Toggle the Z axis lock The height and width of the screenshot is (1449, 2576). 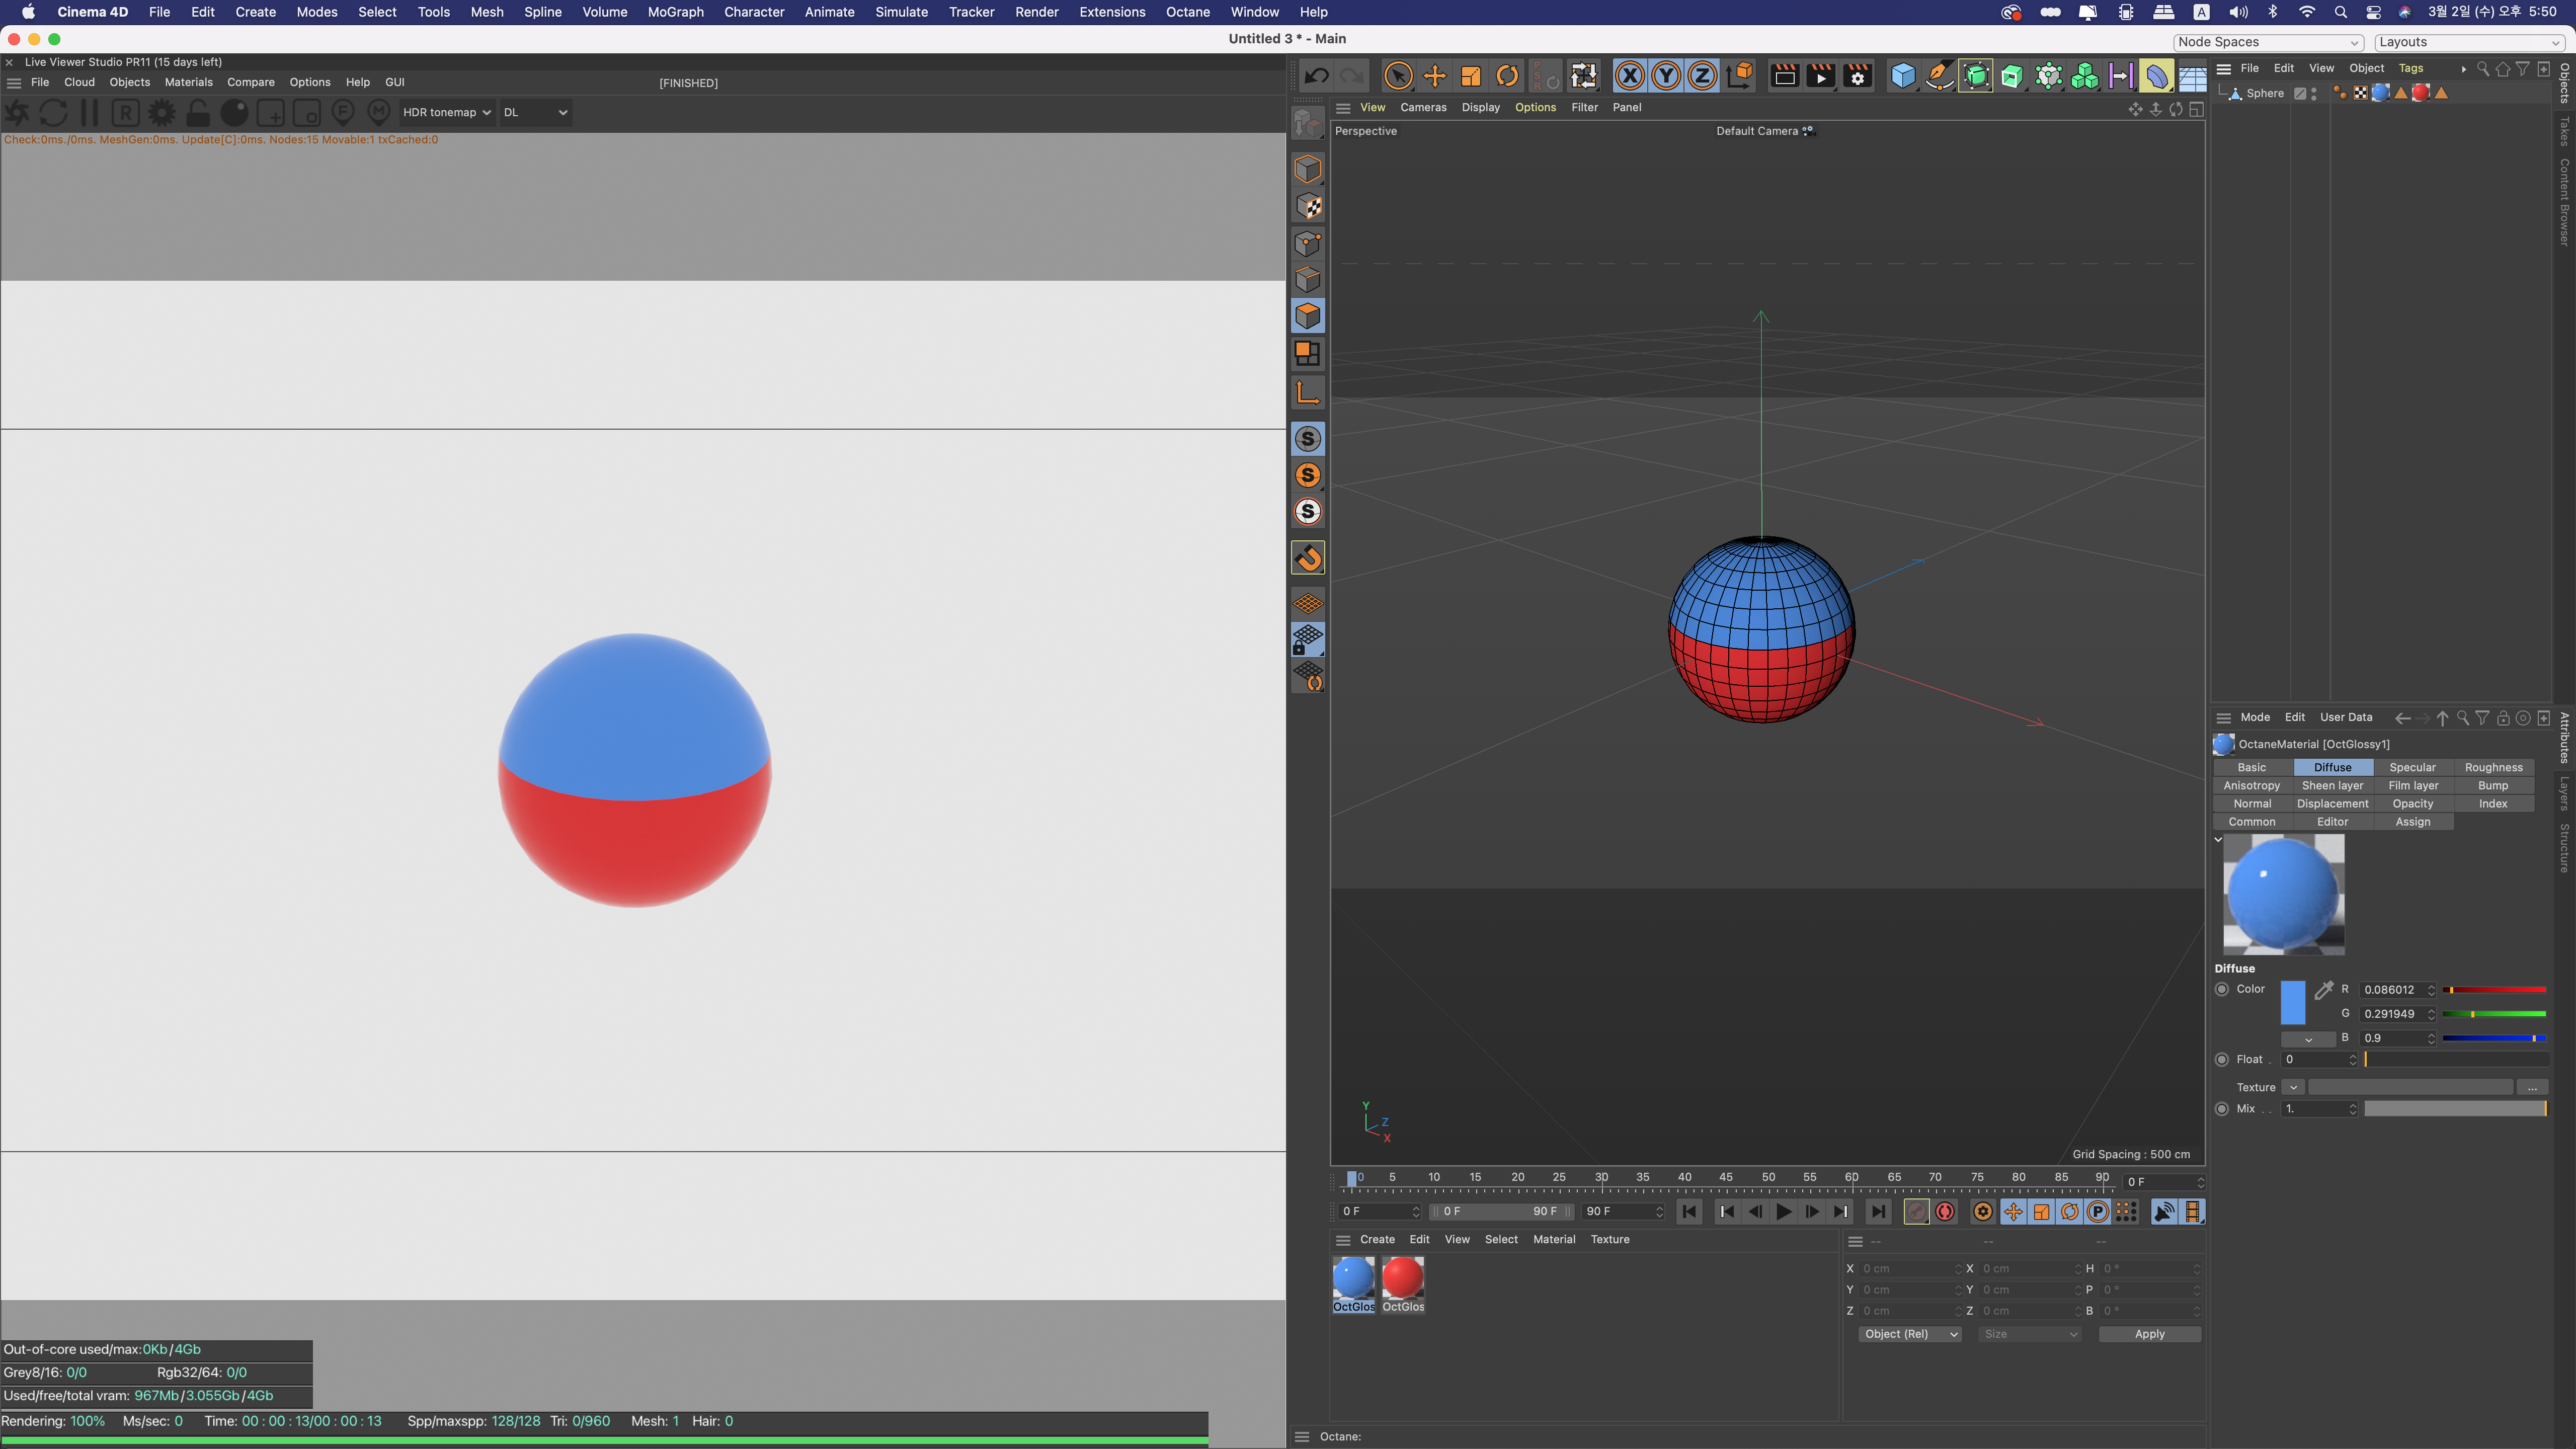(1702, 76)
